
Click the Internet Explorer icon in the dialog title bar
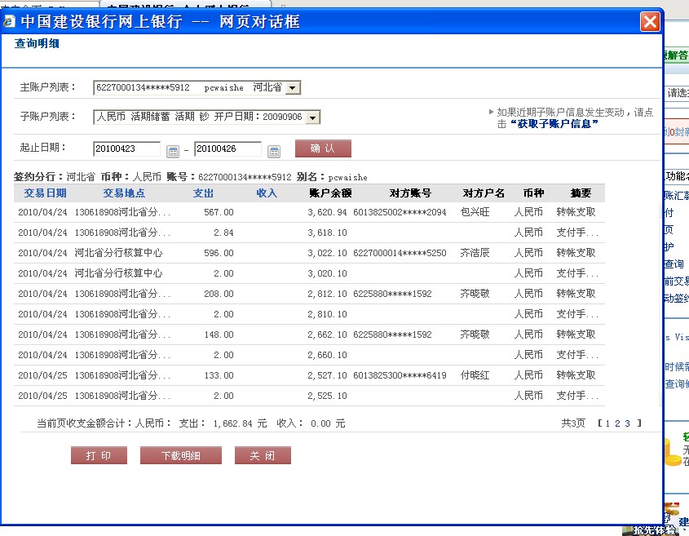(x=10, y=21)
